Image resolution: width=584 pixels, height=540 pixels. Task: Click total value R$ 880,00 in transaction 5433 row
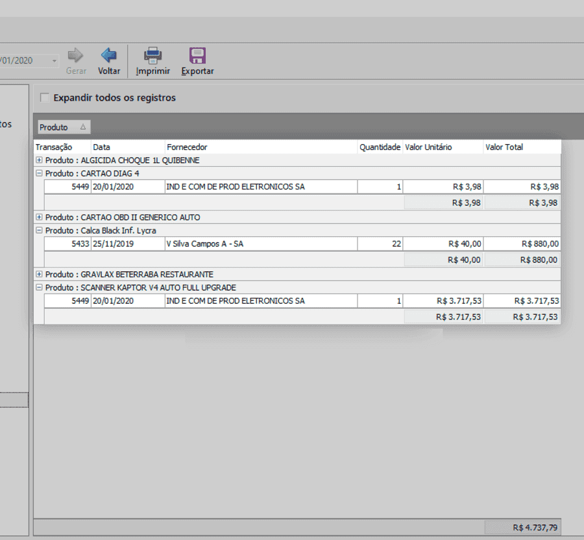[522, 244]
